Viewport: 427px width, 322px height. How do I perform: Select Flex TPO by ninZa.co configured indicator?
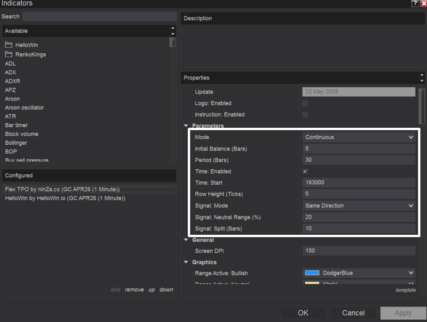pyautogui.click(x=63, y=189)
